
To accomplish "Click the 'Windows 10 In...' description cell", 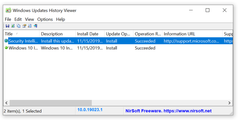I will click(x=57, y=48).
